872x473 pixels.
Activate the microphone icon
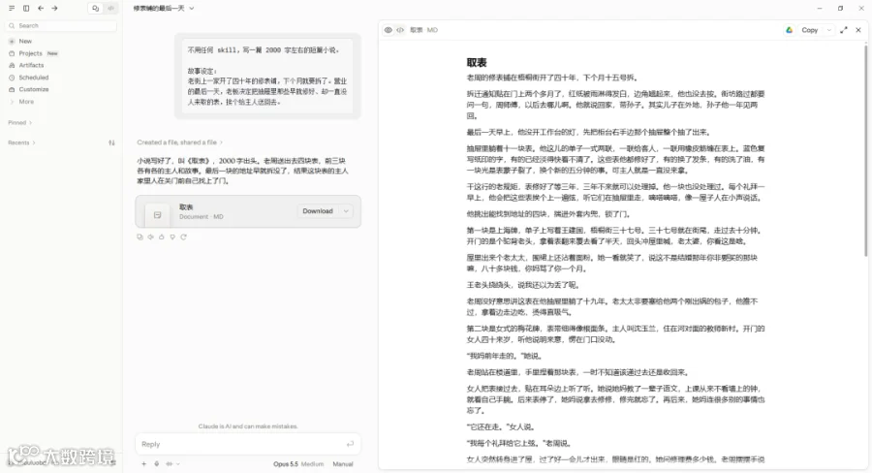157,463
